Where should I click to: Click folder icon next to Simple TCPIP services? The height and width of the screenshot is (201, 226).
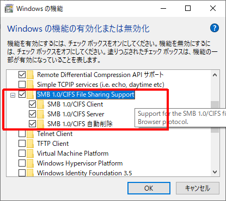point(30,85)
